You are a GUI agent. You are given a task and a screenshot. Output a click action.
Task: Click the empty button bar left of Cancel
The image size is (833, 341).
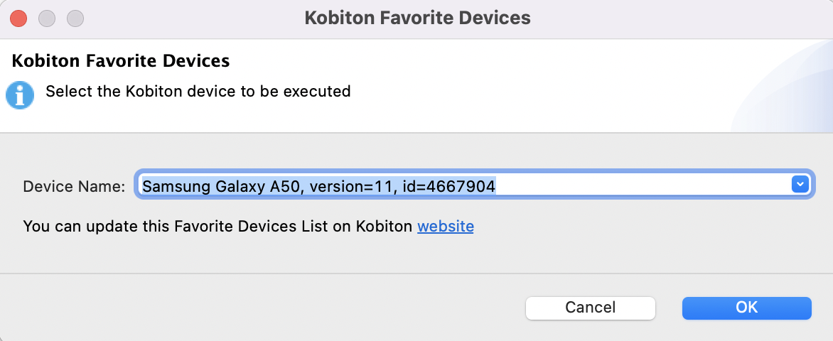tap(263, 308)
